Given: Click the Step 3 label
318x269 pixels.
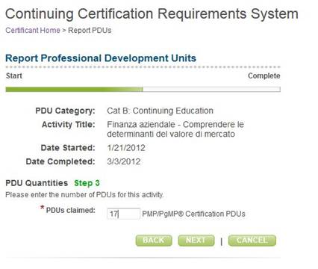Looking at the screenshot, I should [x=87, y=183].
